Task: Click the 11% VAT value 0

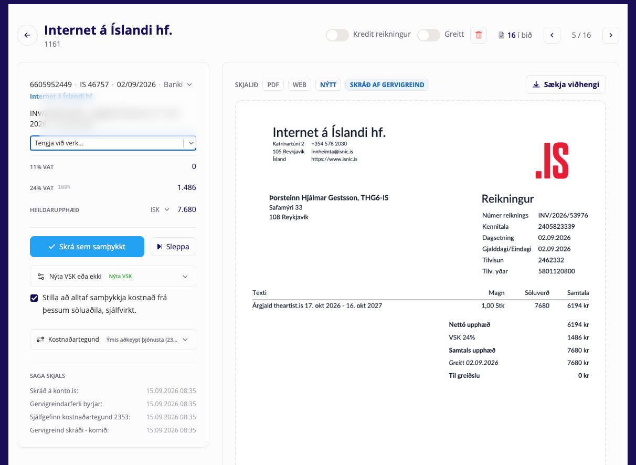Action: tap(194, 166)
